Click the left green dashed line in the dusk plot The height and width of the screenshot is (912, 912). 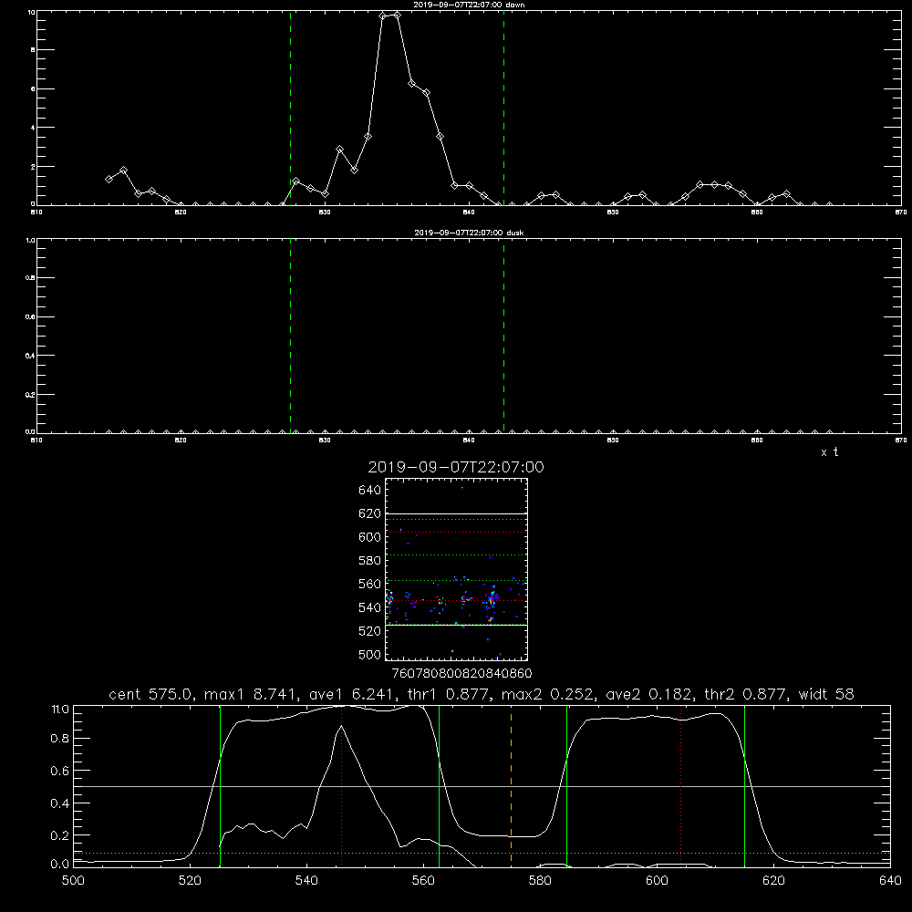click(290, 336)
